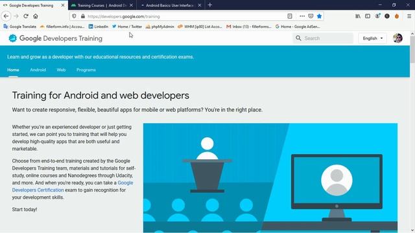
Task: Restore down the Firefox window
Action: pyautogui.click(x=394, y=5)
